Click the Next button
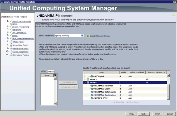Viewport: 177px width, 117px height. click(x=144, y=114)
